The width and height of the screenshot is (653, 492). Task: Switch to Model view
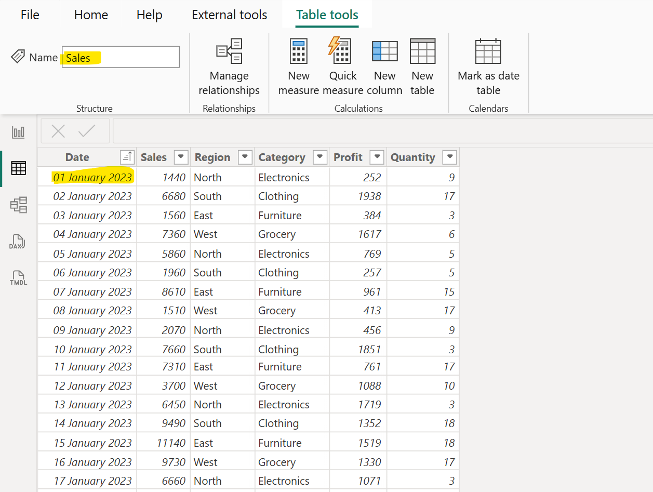pos(18,205)
